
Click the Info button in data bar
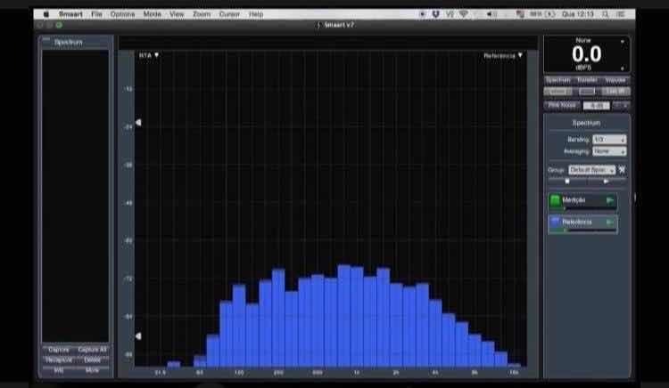59,370
